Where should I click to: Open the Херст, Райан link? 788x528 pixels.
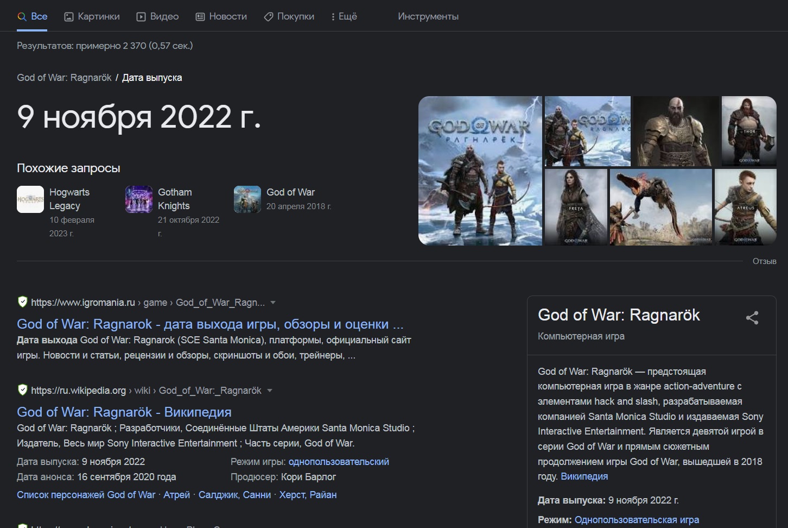(308, 495)
